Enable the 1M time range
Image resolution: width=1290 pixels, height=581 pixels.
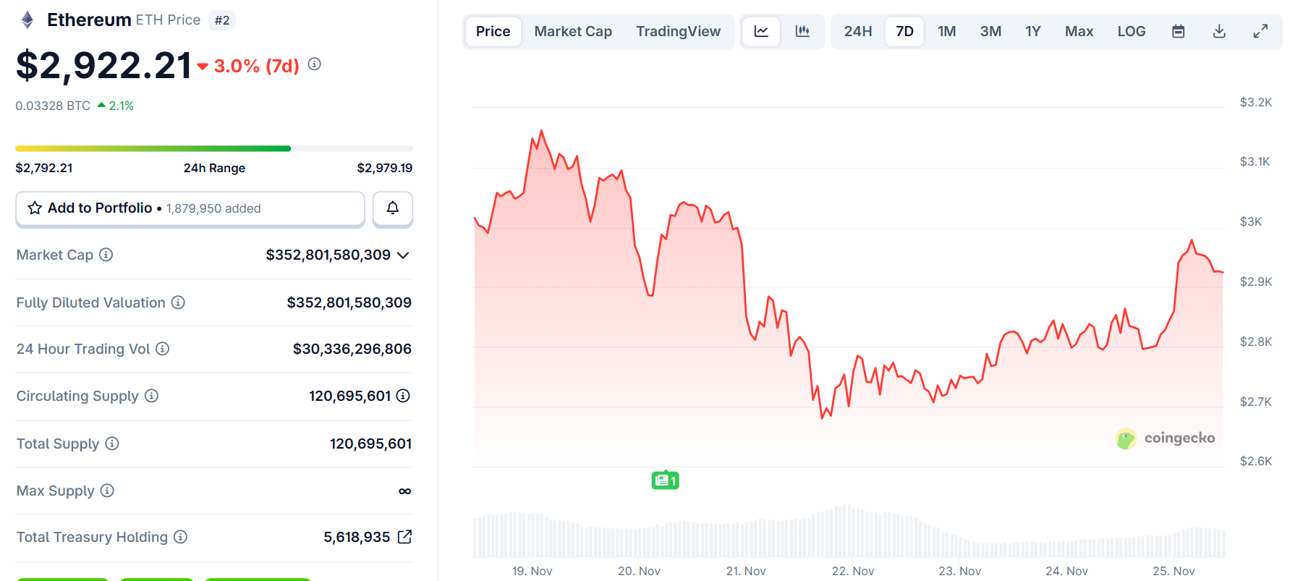click(x=946, y=31)
